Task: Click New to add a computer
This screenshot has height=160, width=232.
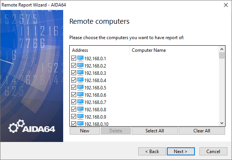Action: tap(85, 131)
